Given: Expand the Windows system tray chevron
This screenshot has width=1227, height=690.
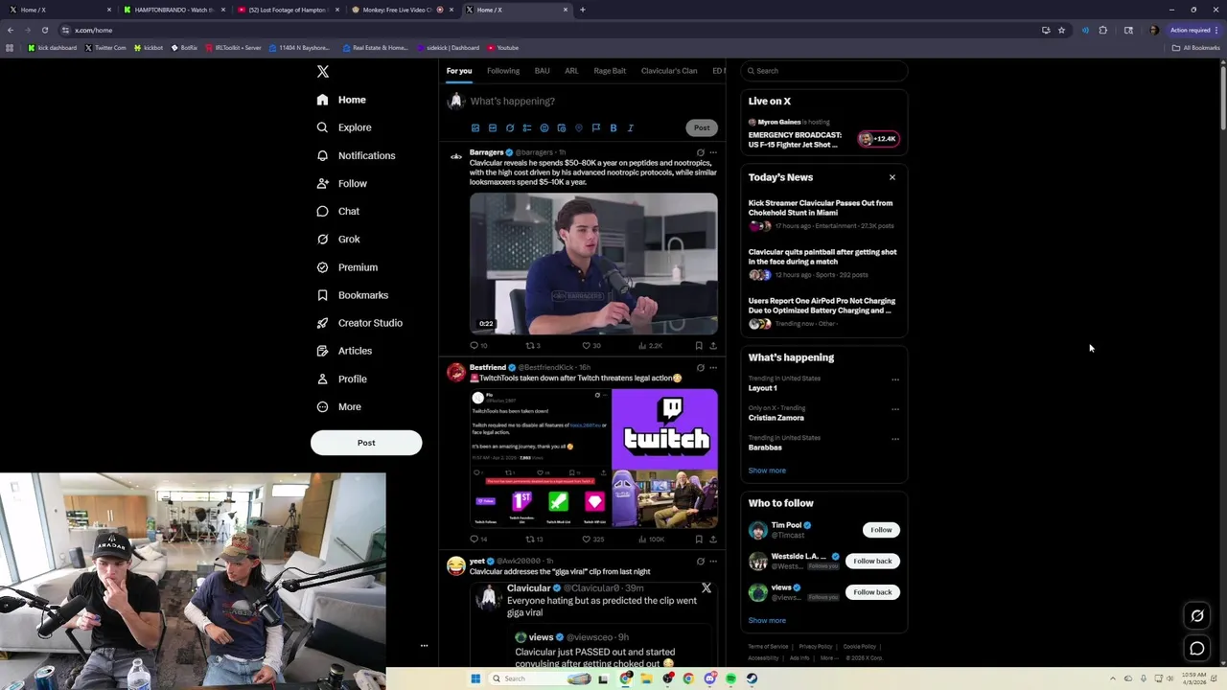Looking at the screenshot, I should coord(1114,678).
